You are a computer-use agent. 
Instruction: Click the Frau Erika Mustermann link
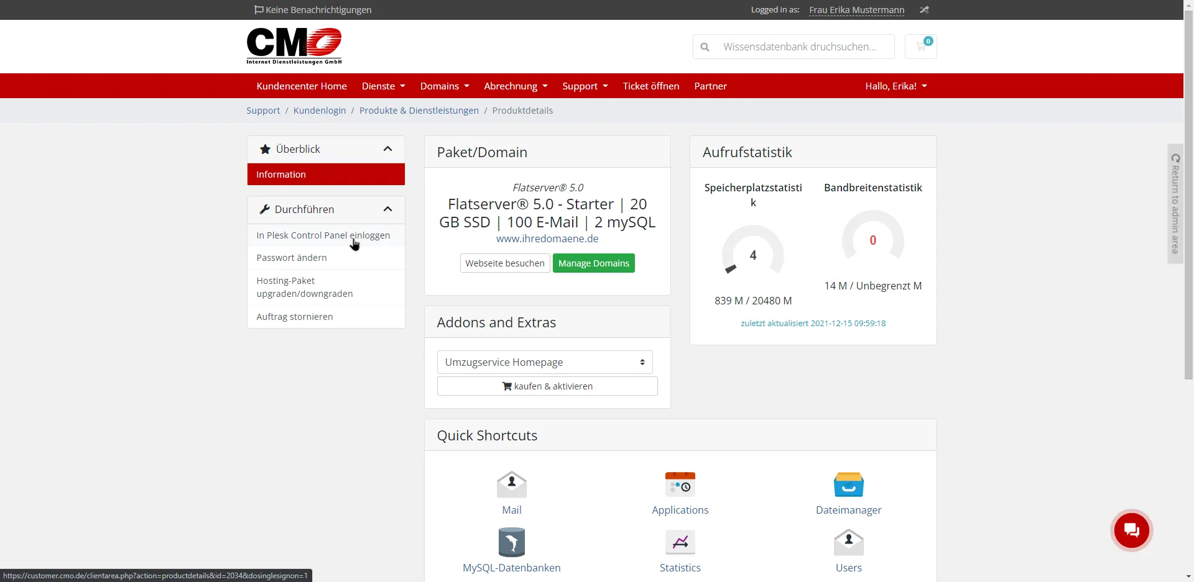pos(856,10)
